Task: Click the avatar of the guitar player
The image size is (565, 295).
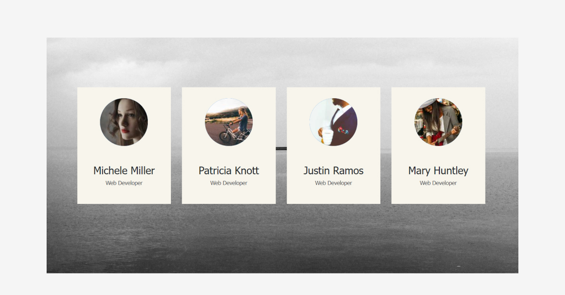Action: 438,122
